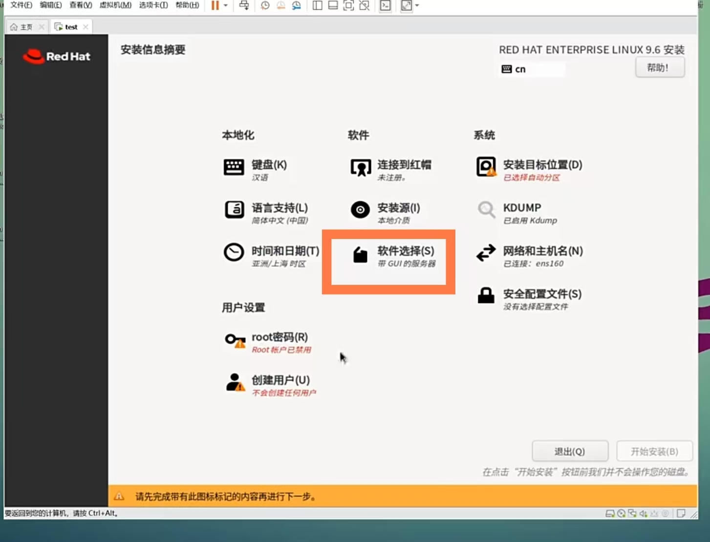Open 连接到红帽 registration
The height and width of the screenshot is (542, 710).
pos(391,170)
